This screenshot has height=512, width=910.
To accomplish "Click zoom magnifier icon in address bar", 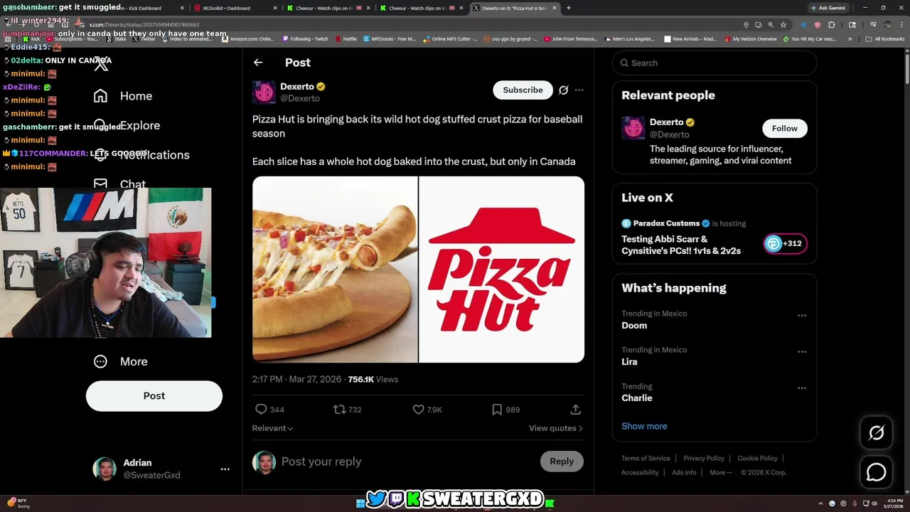I will point(771,25).
